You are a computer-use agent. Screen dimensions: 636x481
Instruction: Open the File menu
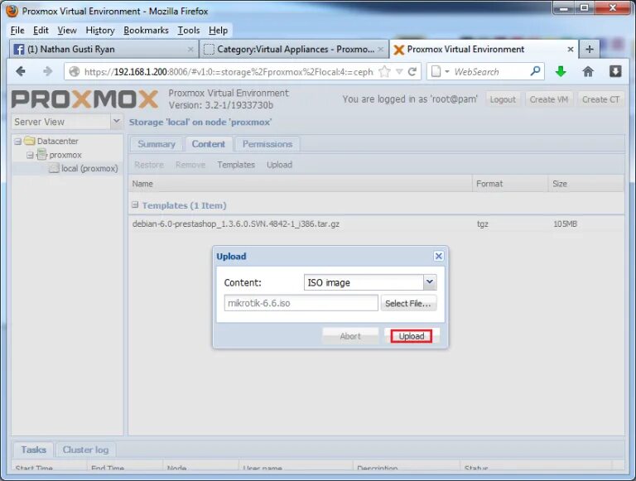[17, 31]
